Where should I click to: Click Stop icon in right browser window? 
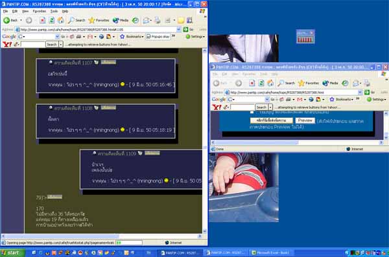(252, 84)
